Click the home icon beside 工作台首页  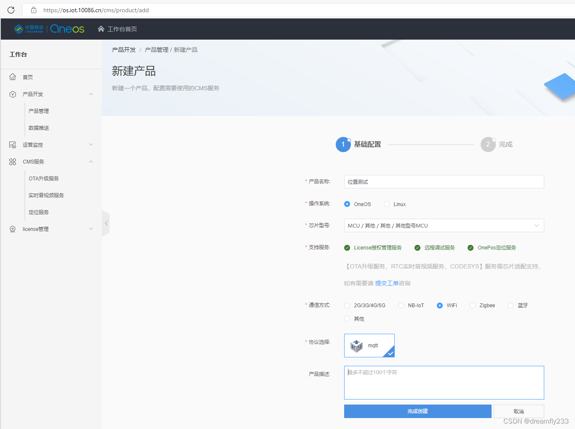coord(101,29)
